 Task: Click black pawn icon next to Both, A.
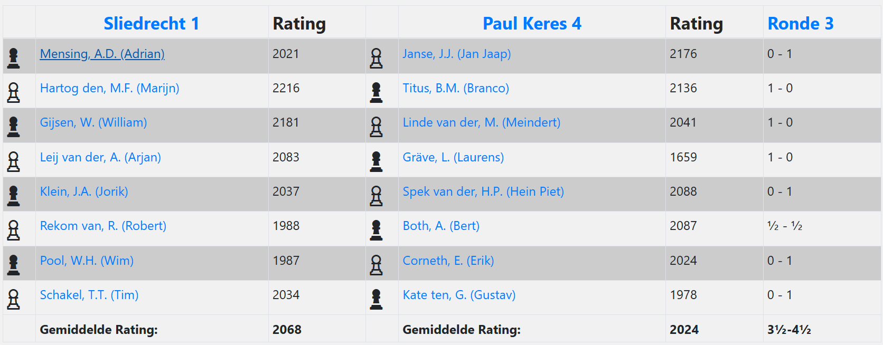[376, 230]
